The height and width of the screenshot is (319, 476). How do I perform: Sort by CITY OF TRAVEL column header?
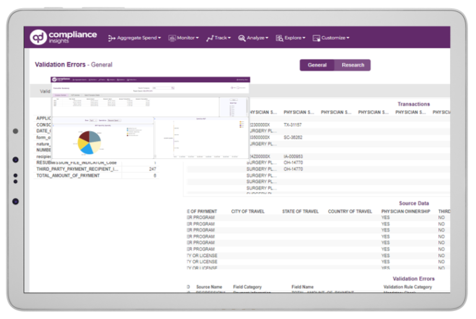(248, 211)
